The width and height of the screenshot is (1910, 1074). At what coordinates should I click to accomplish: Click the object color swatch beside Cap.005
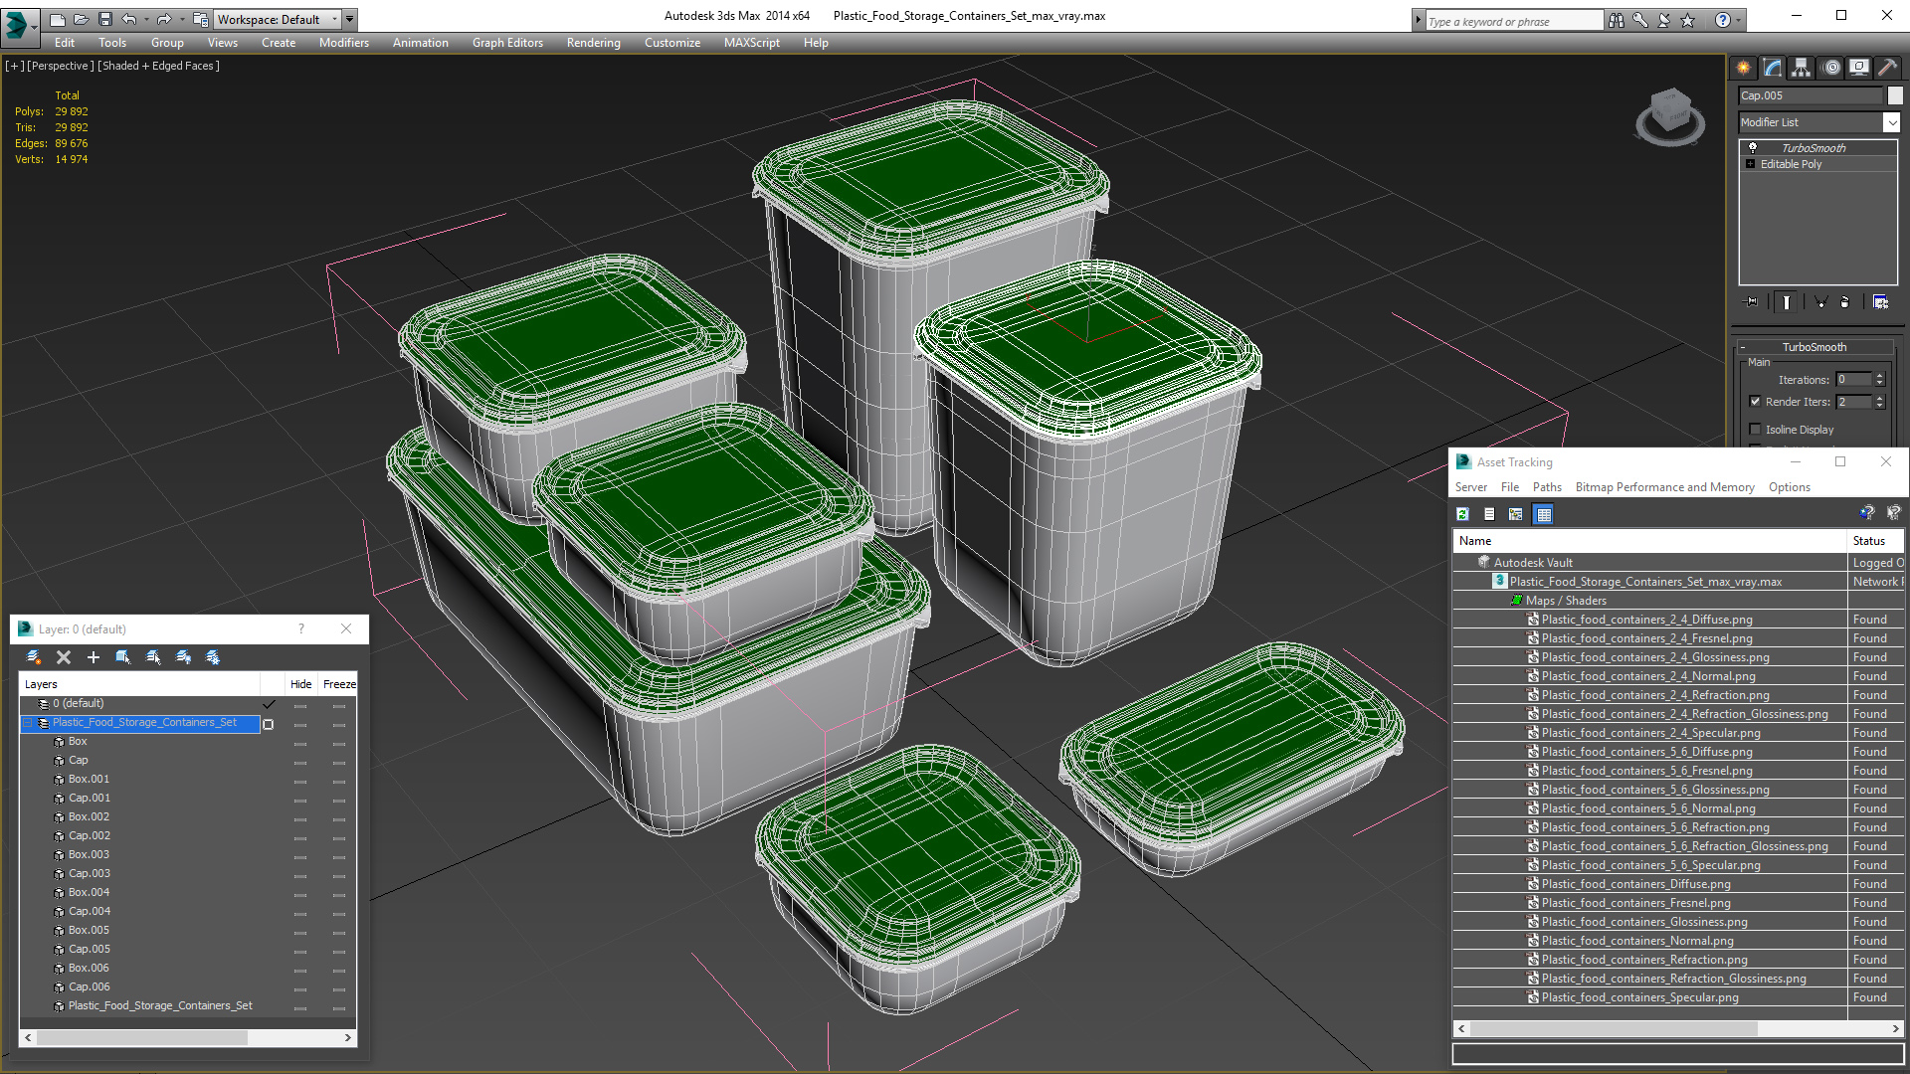click(x=1895, y=95)
